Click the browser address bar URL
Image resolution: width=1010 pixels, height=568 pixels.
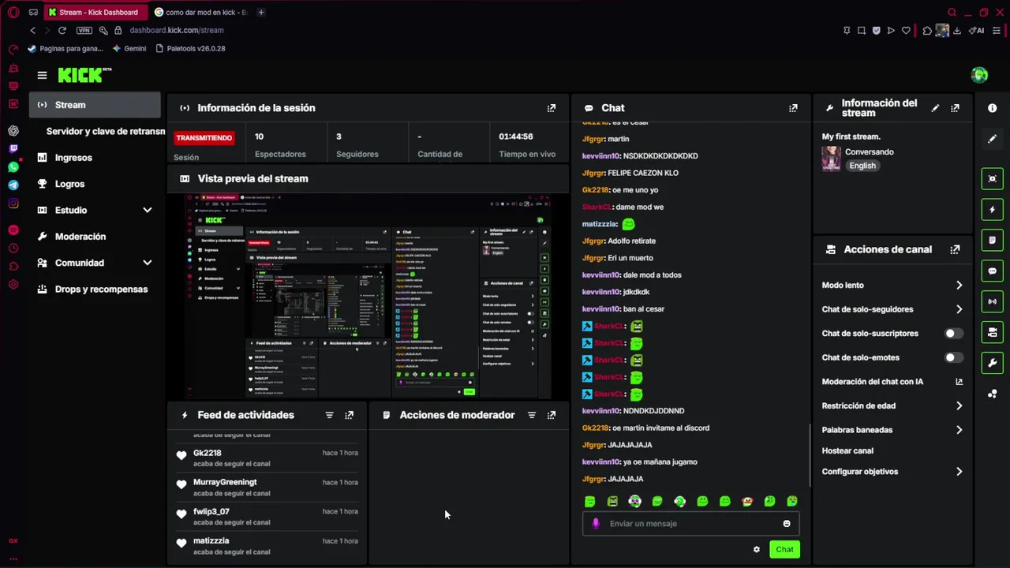click(177, 30)
